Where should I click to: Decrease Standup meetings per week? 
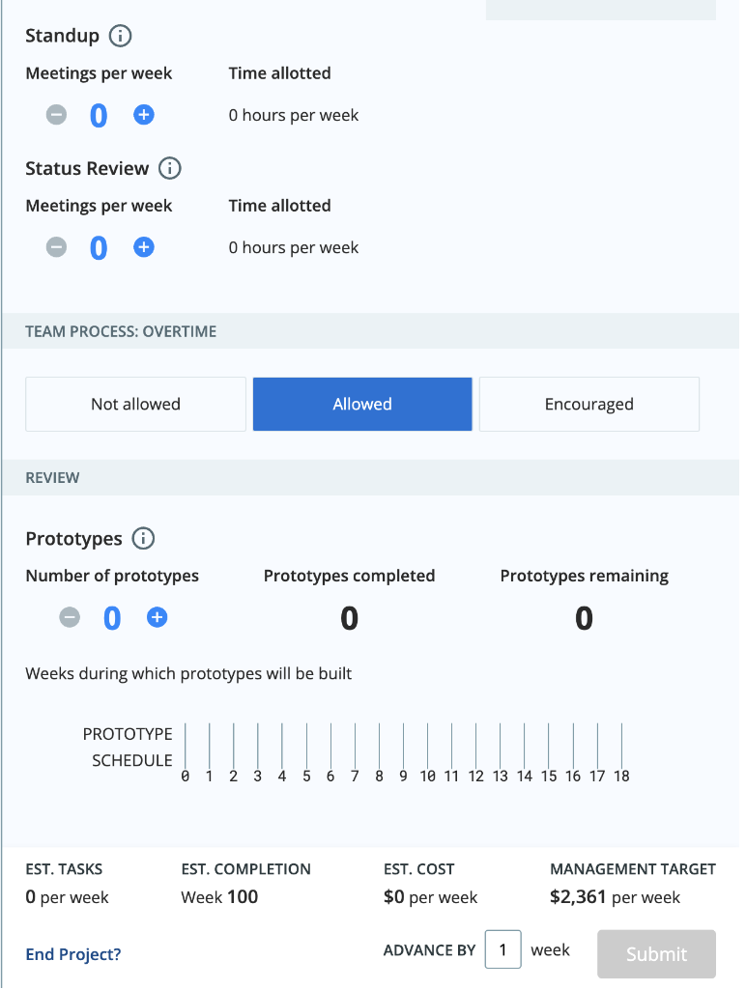tap(56, 115)
